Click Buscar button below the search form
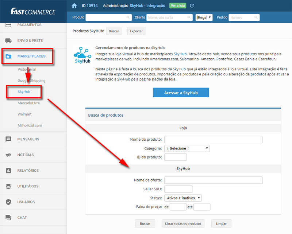292x234 pixels. pos(145,223)
